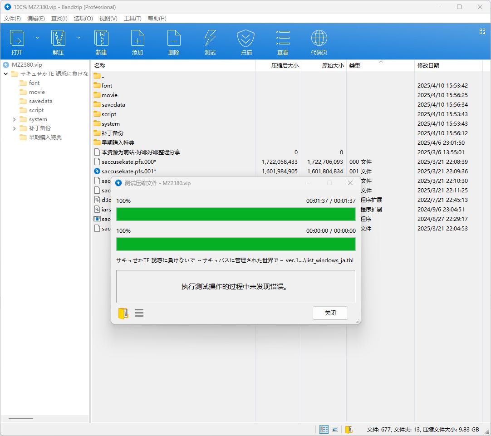Click the Extract (解压) toolbar icon
The height and width of the screenshot is (436, 491).
(x=58, y=39)
